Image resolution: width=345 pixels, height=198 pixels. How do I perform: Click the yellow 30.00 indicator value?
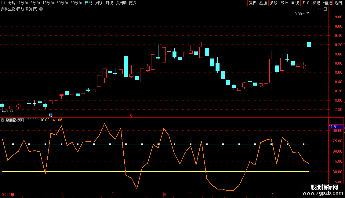tap(45, 120)
